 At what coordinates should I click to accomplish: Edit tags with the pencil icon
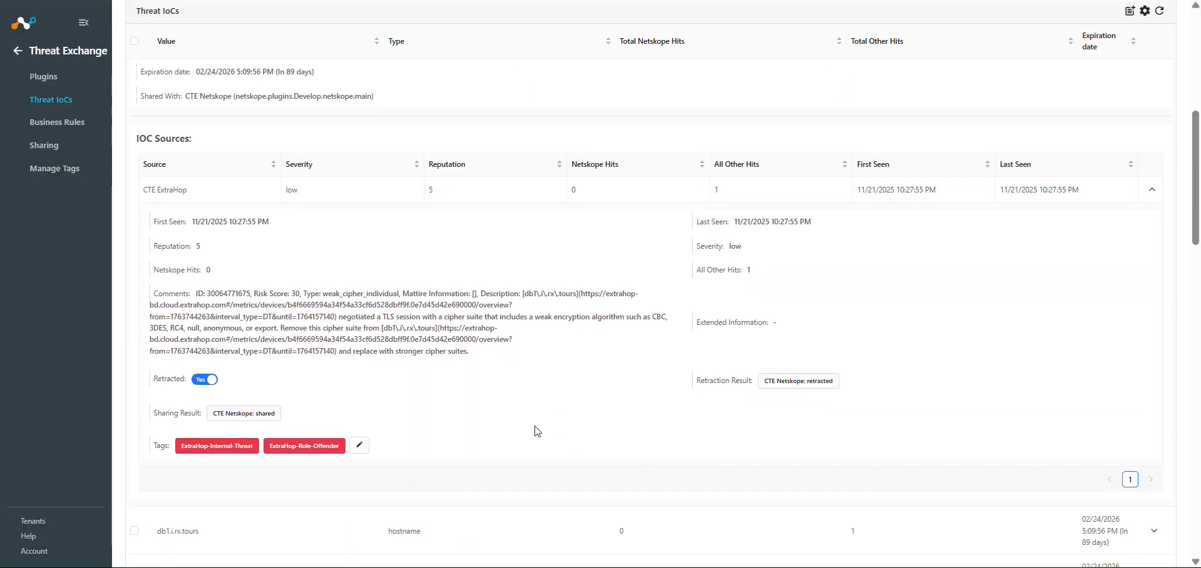point(359,446)
